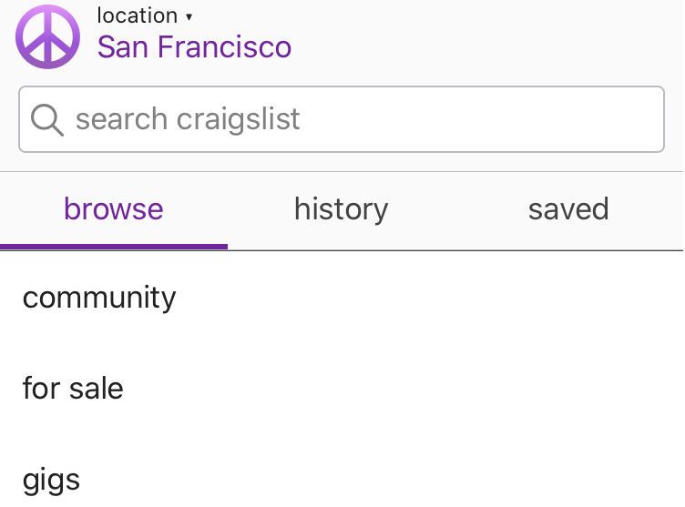Click the magnifying glass search icon
The height and width of the screenshot is (507, 685).
point(46,119)
